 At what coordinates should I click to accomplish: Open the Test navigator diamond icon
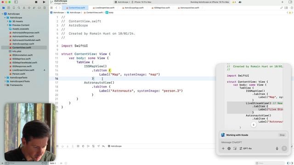tap(29, 8)
